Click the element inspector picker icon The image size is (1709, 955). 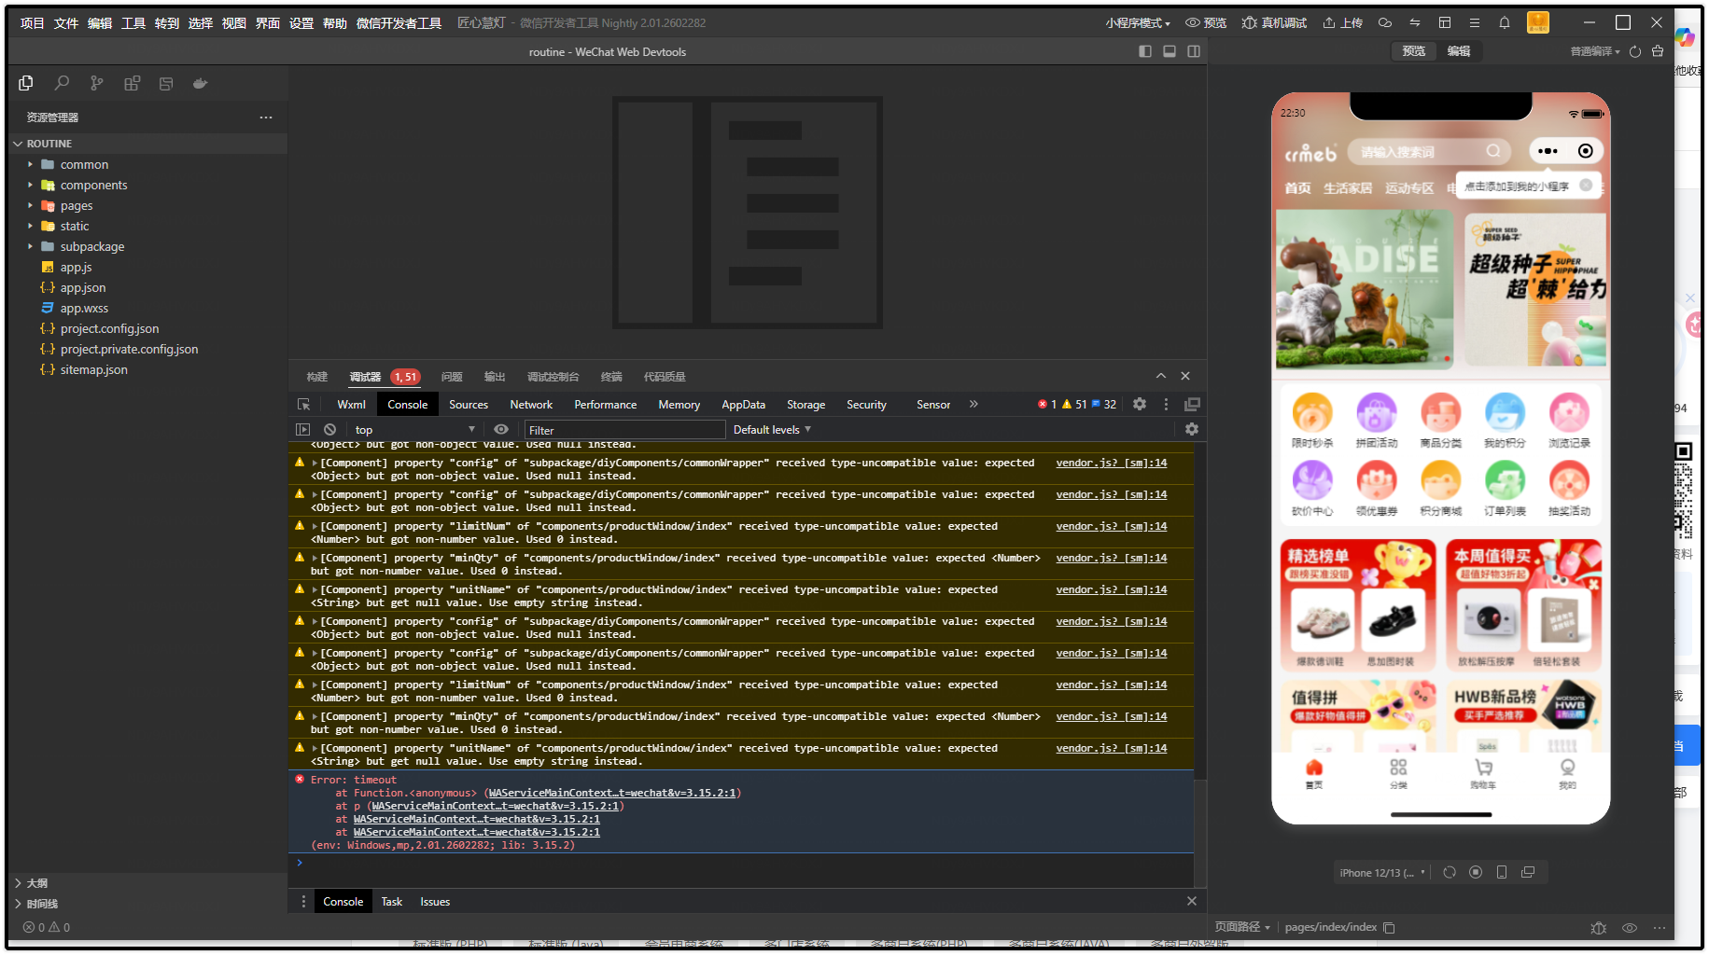[303, 404]
